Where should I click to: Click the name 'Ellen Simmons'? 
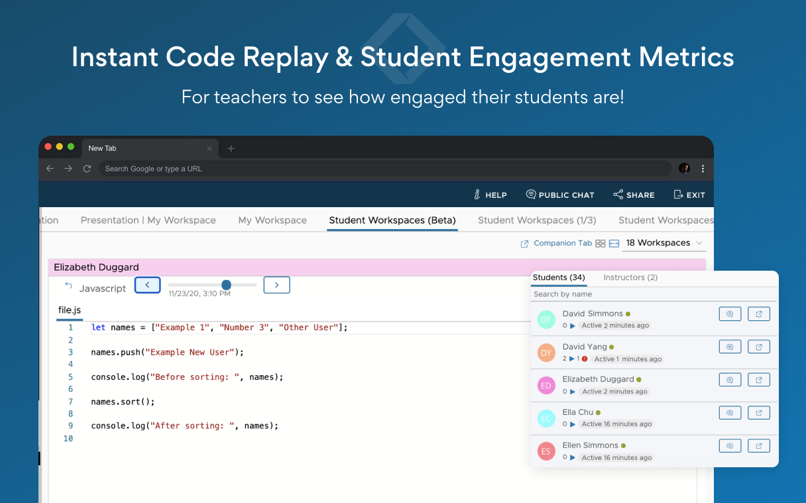coord(591,445)
